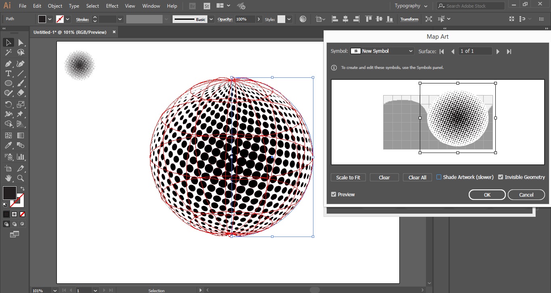Viewport: 551px width, 293px height.
Task: Click the Scale to Fit button
Action: [x=348, y=177]
